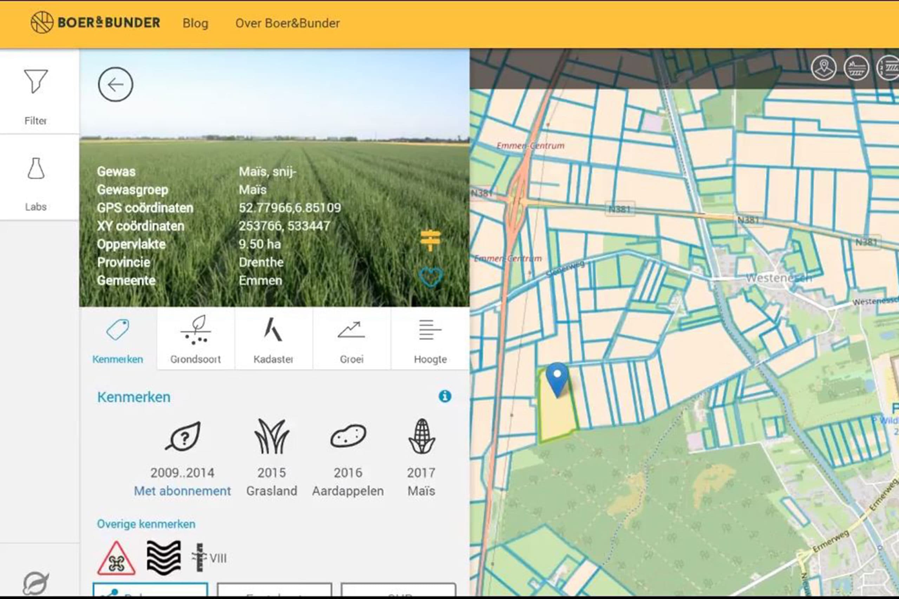Viewport: 899px width, 599px height.
Task: Click the drone warning triangle icon
Action: (117, 559)
